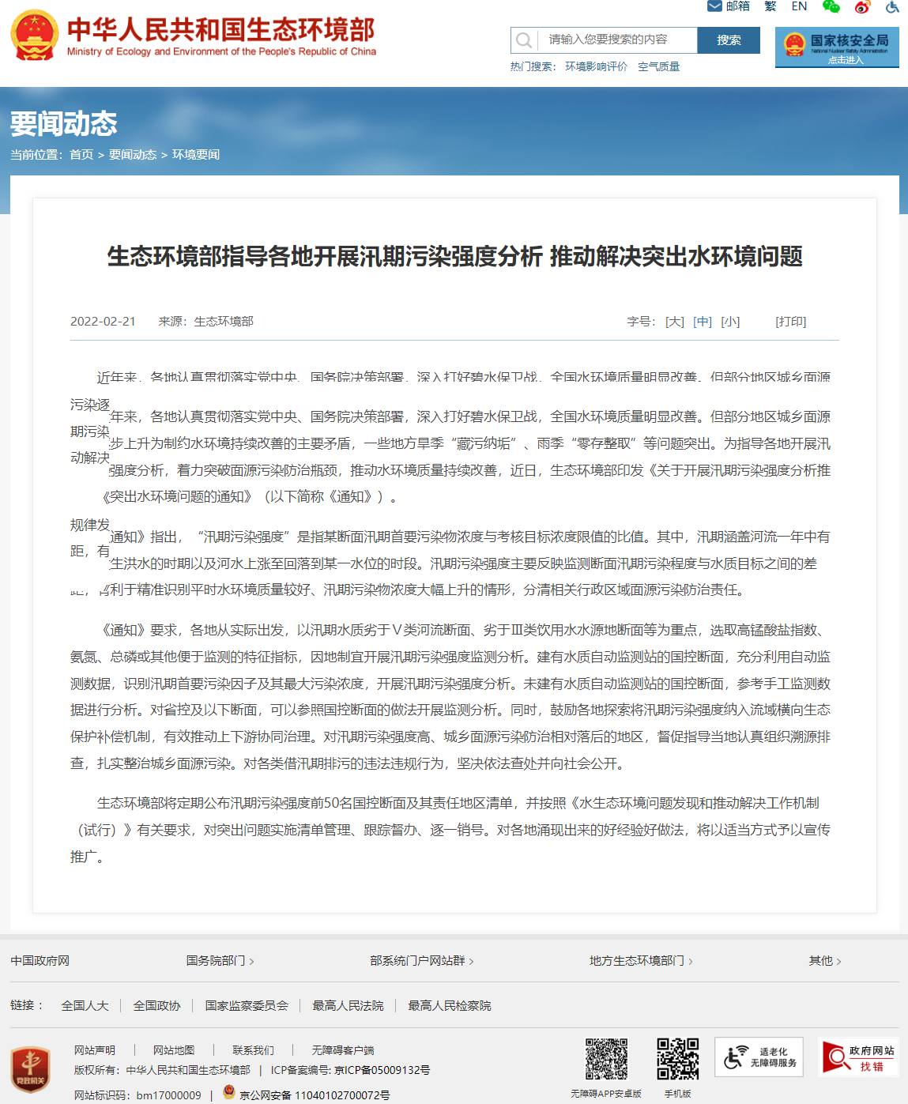Viewport: 908px width, 1104px height.
Task: Open the 适老化无障碍服务 badge
Action: [759, 1057]
